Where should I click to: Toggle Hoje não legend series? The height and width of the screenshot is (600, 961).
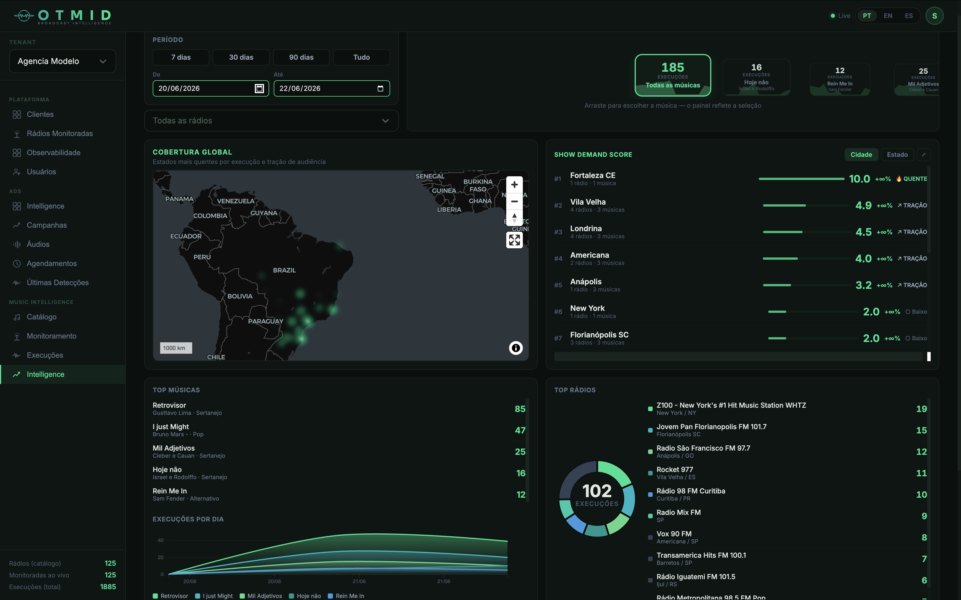click(305, 596)
